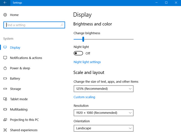Focus the Find a setting search box
181x136 pixels.
pyautogui.click(x=34, y=25)
